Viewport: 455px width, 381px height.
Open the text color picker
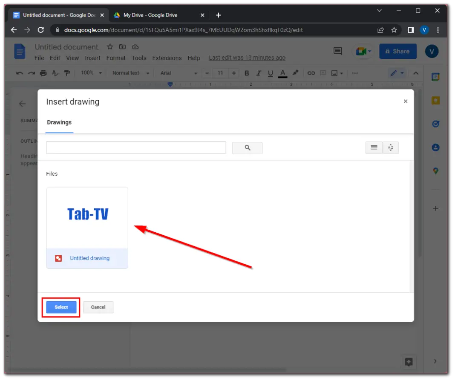(282, 73)
